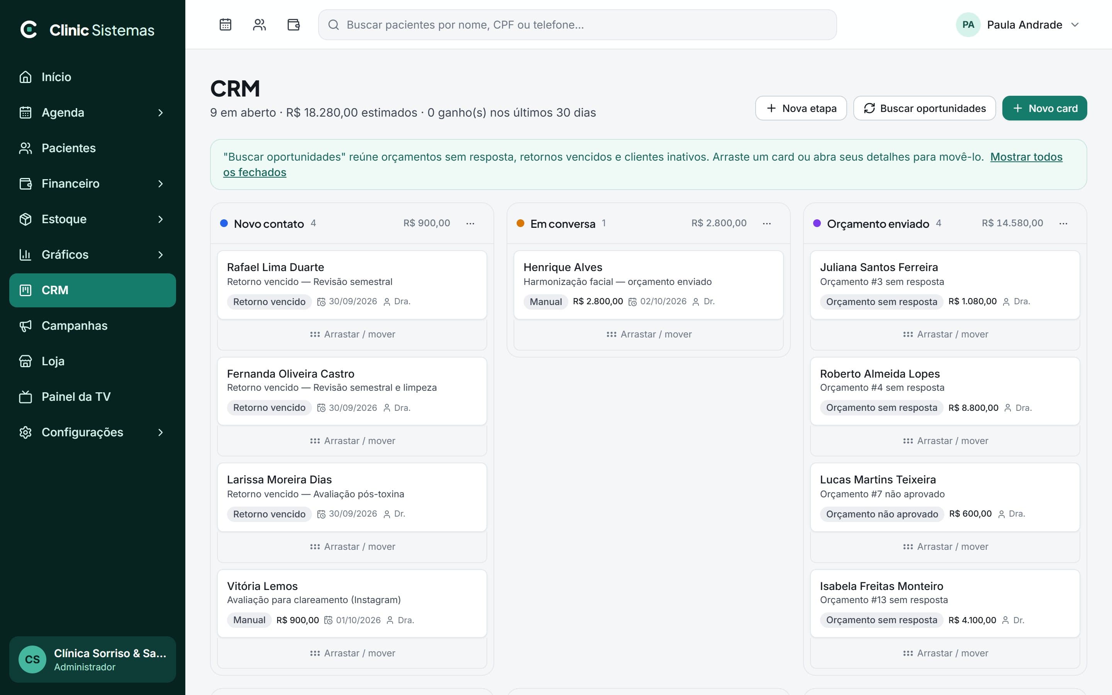Select CRM in sidebar
1112x695 pixels.
(x=92, y=290)
